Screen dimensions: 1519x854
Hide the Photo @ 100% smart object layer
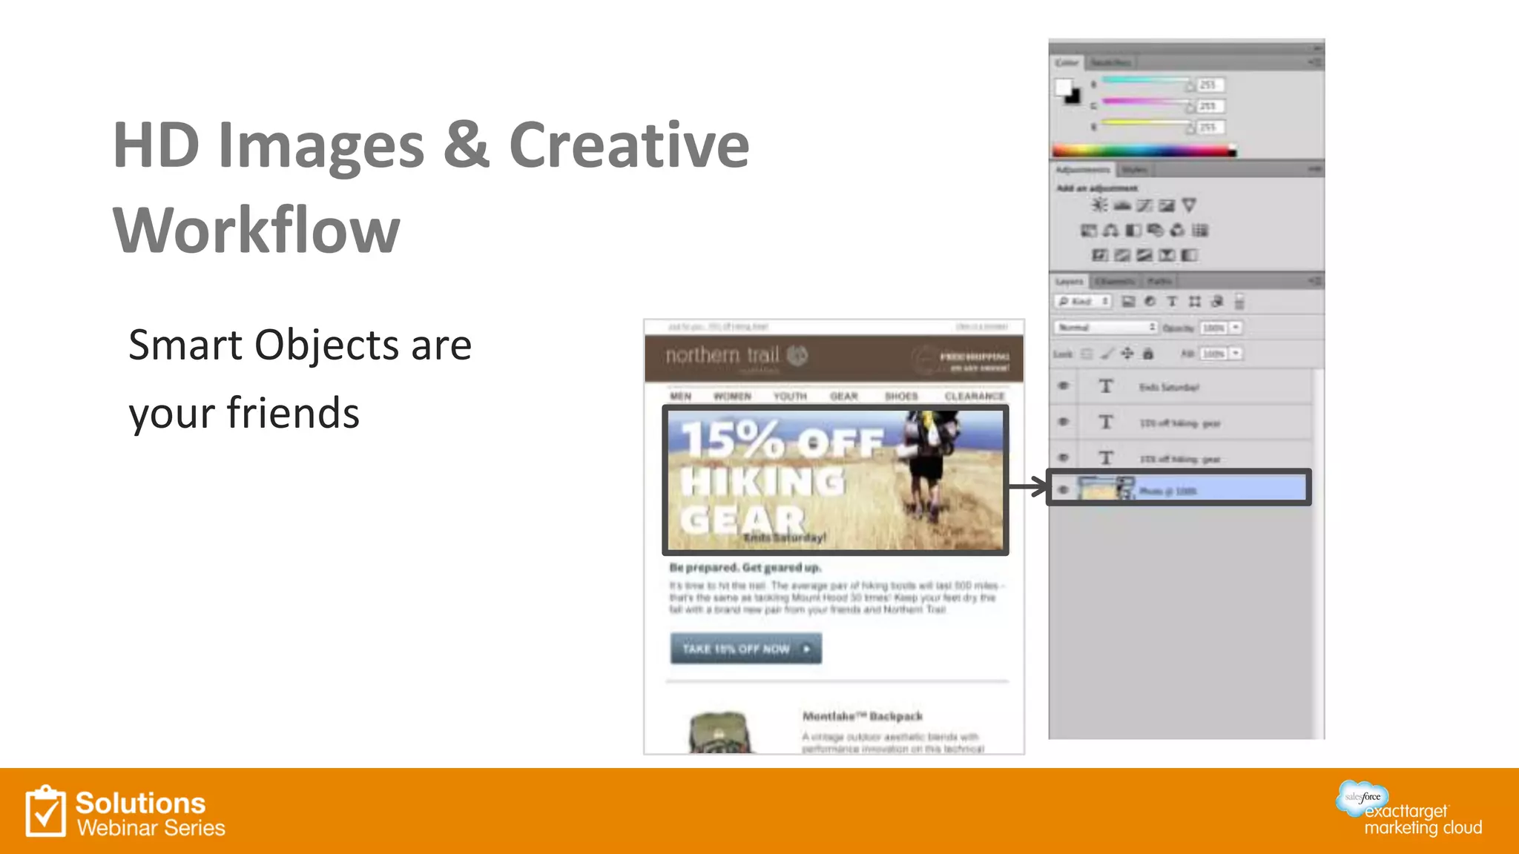1064,489
